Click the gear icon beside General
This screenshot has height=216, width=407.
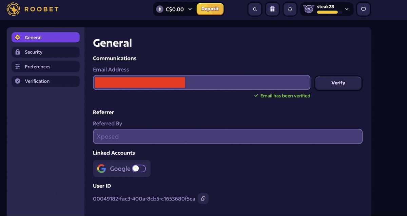click(x=18, y=38)
